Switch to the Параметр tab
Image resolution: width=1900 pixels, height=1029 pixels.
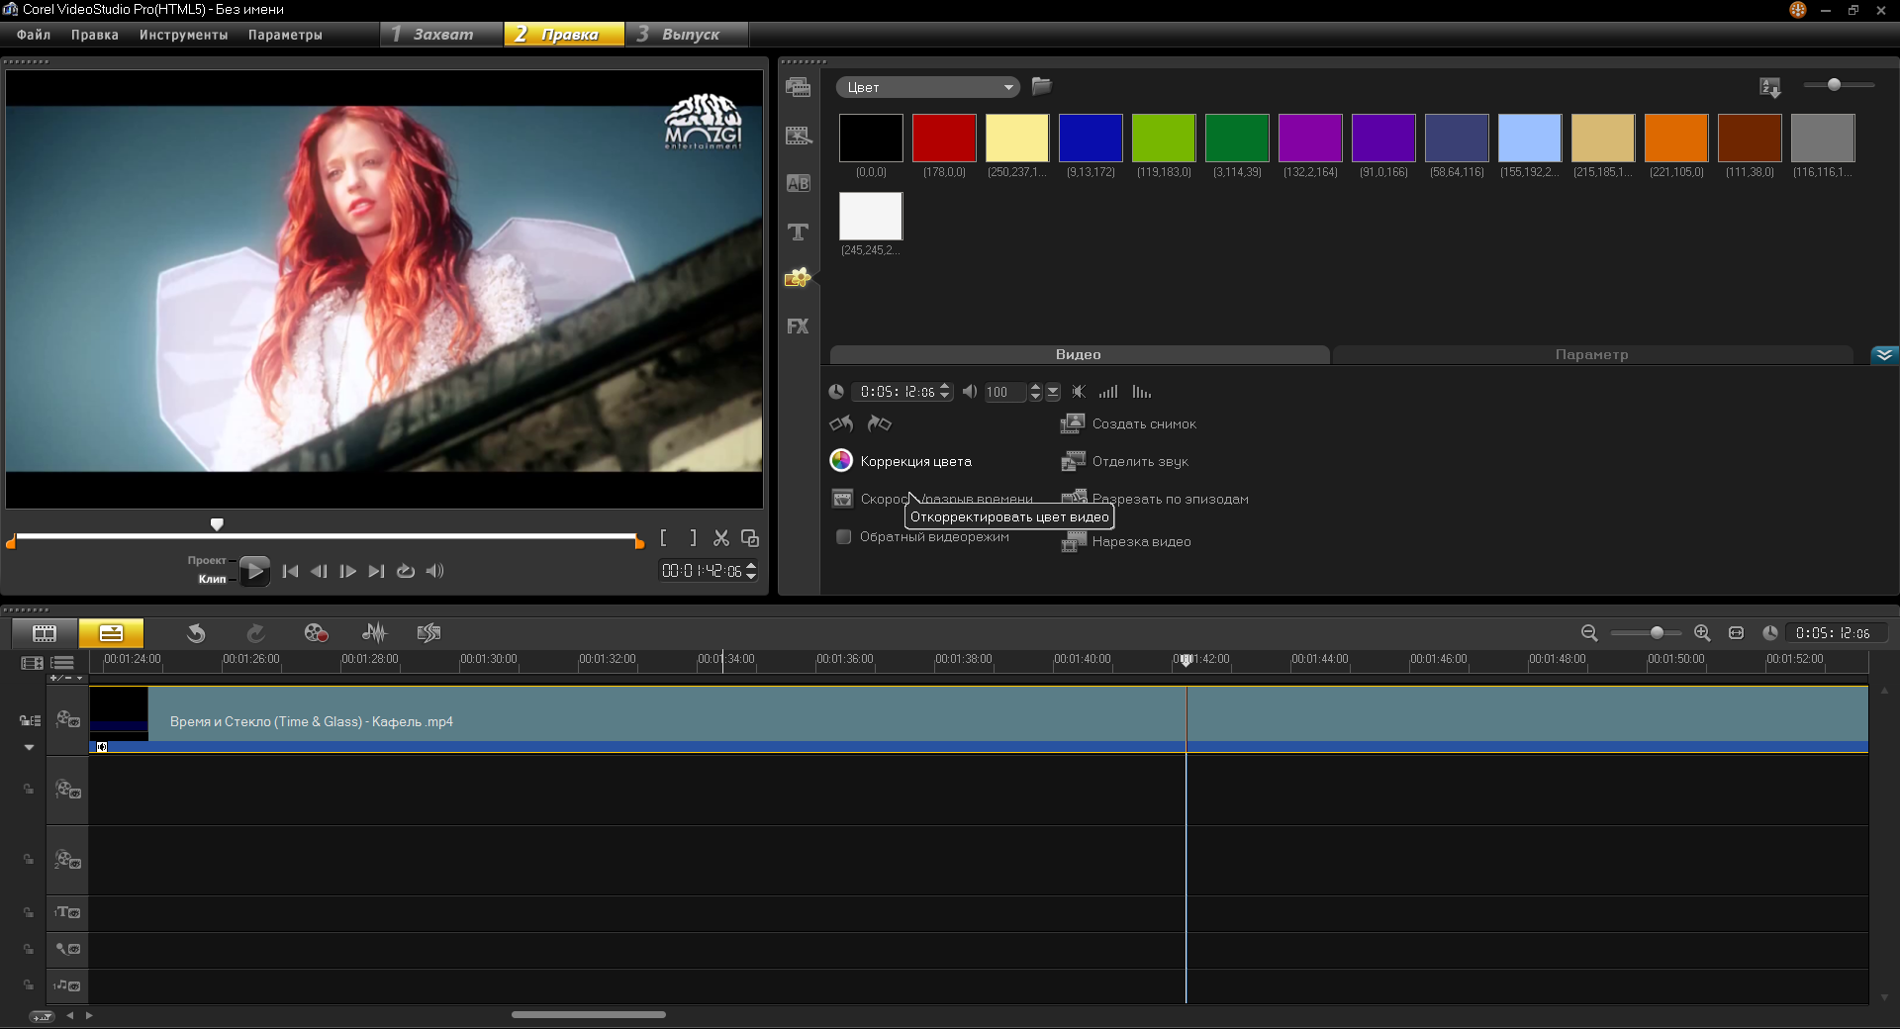(x=1591, y=354)
